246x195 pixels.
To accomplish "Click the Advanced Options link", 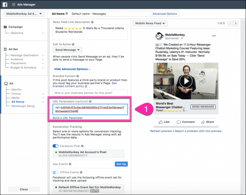I will [x=165, y=14].
